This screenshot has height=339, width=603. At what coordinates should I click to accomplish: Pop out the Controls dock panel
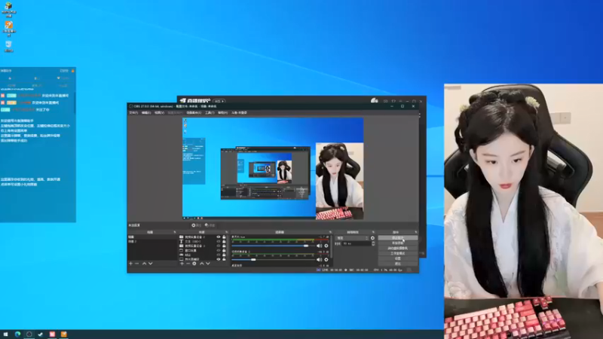416,232
